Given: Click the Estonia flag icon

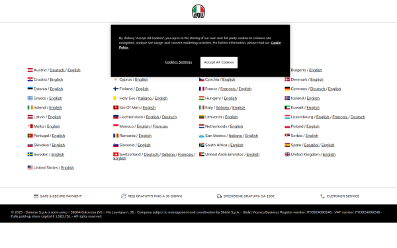Looking at the screenshot, I should (x=30, y=89).
